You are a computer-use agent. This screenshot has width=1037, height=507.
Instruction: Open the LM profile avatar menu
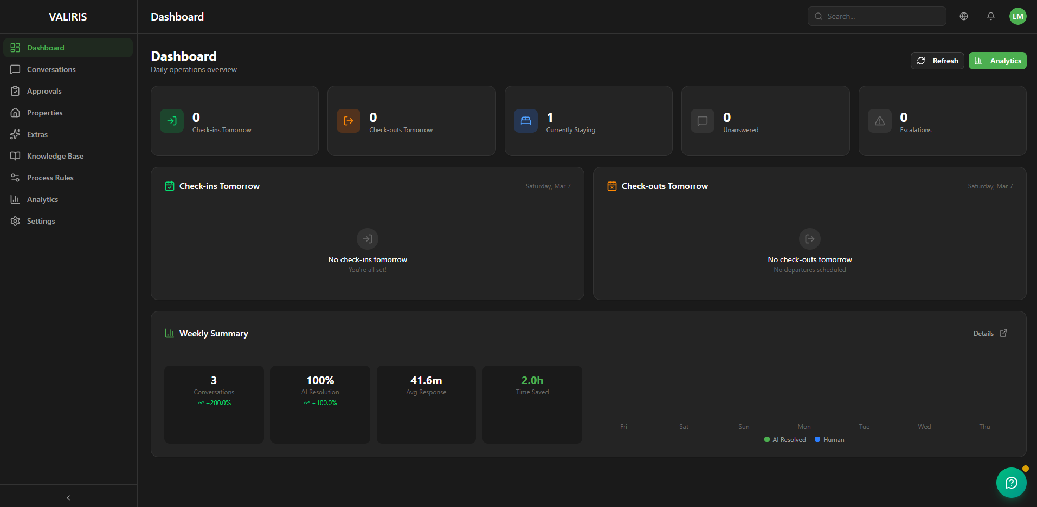point(1018,16)
